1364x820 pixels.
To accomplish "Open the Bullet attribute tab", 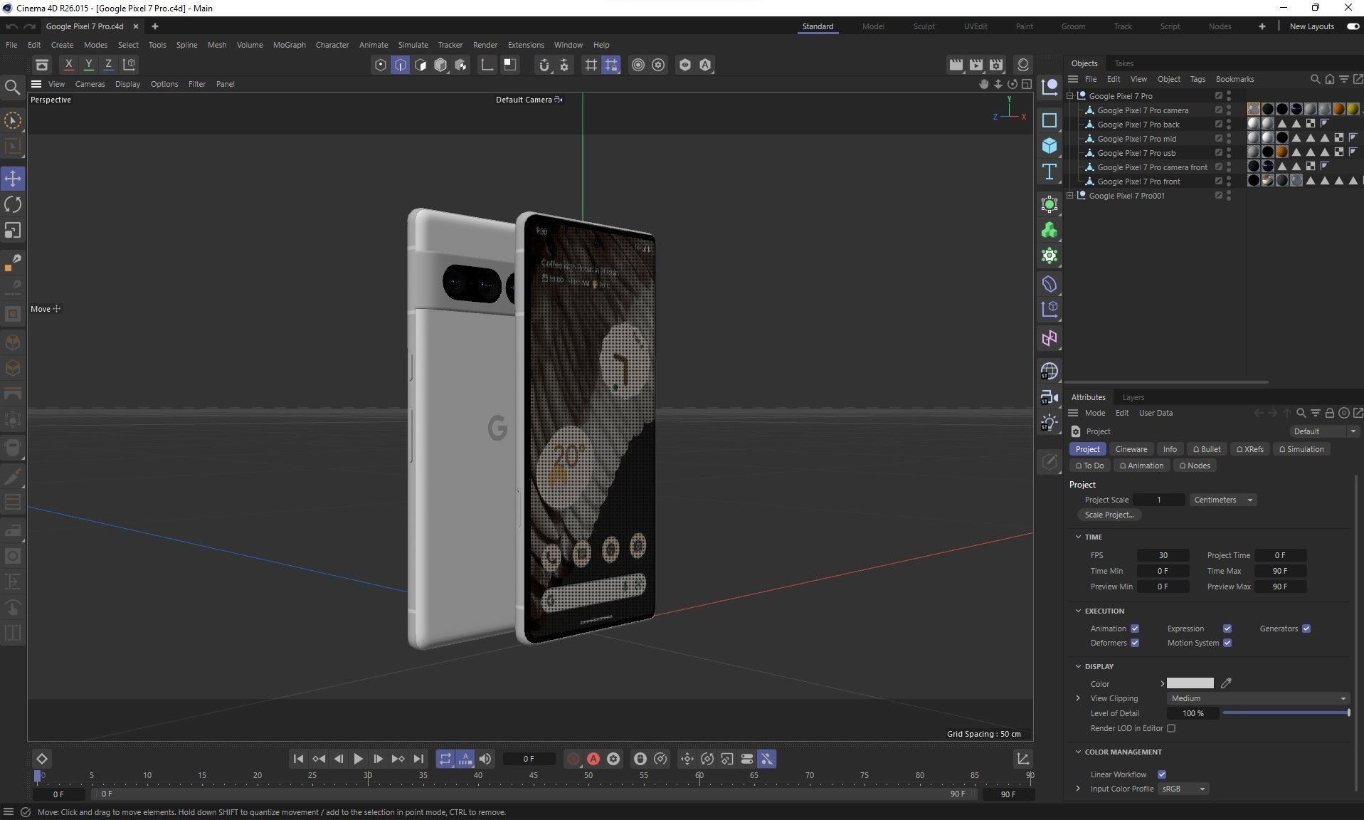I will tap(1207, 449).
